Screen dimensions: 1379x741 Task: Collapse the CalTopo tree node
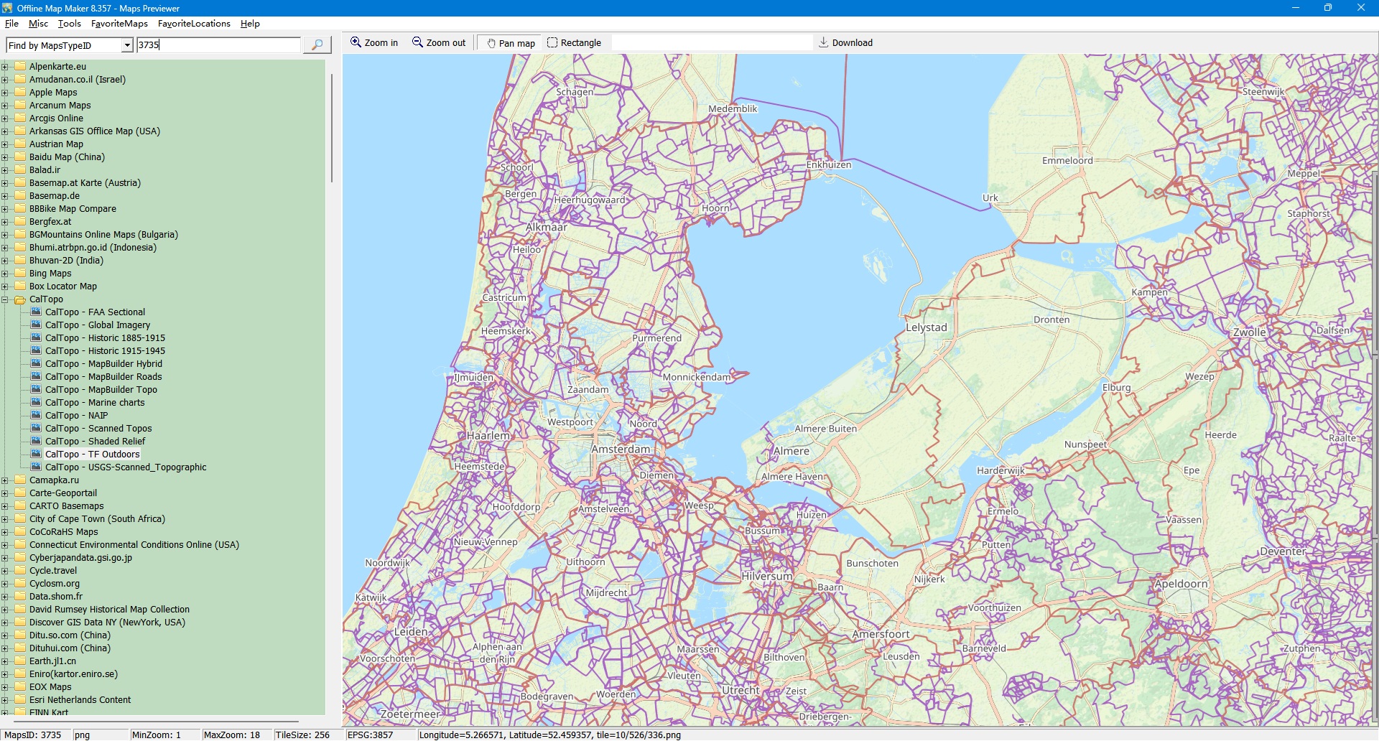pos(5,299)
